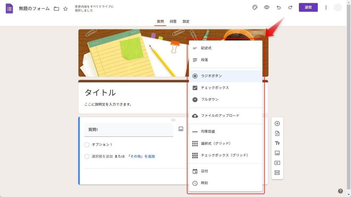The width and height of the screenshot is (351, 197).
Task: Star the untitled form
Action: 65,9
